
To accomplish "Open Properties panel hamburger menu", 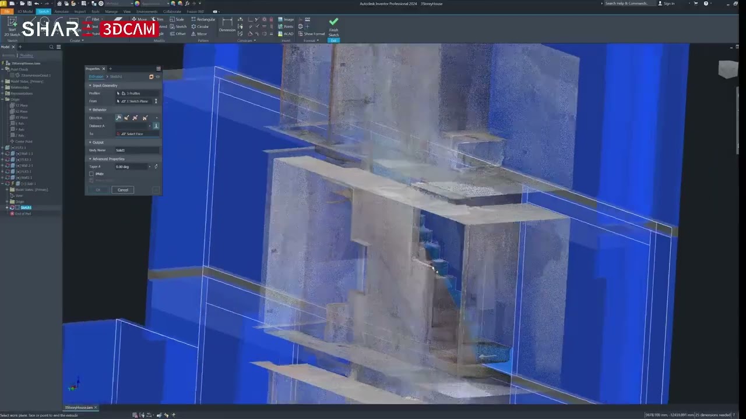I will click(x=158, y=69).
